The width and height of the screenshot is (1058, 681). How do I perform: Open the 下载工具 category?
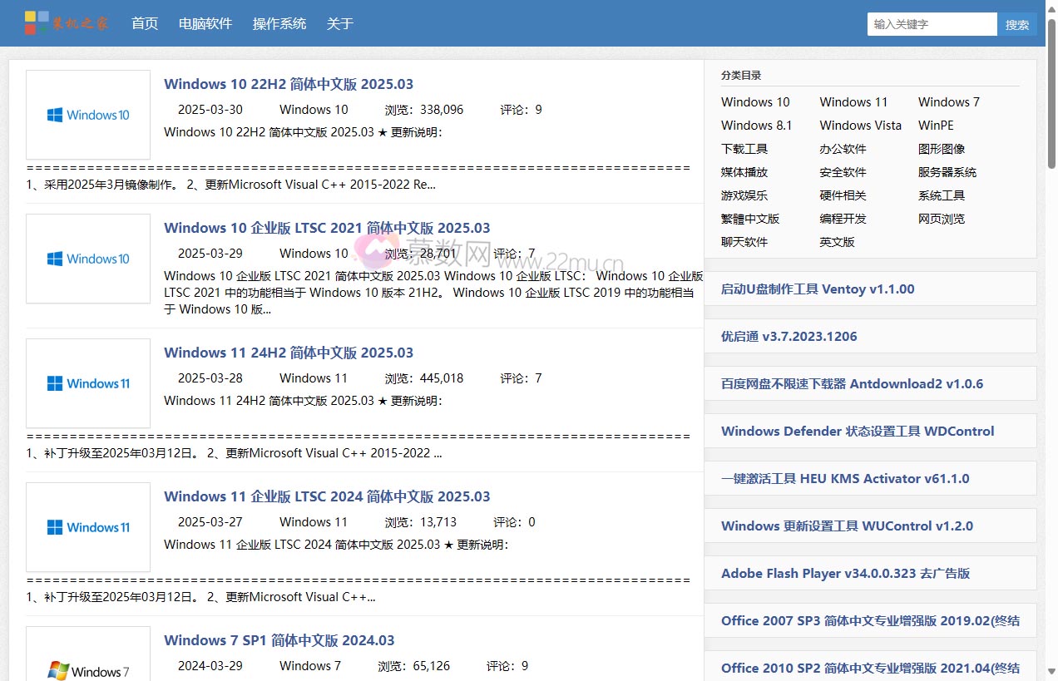pyautogui.click(x=744, y=149)
